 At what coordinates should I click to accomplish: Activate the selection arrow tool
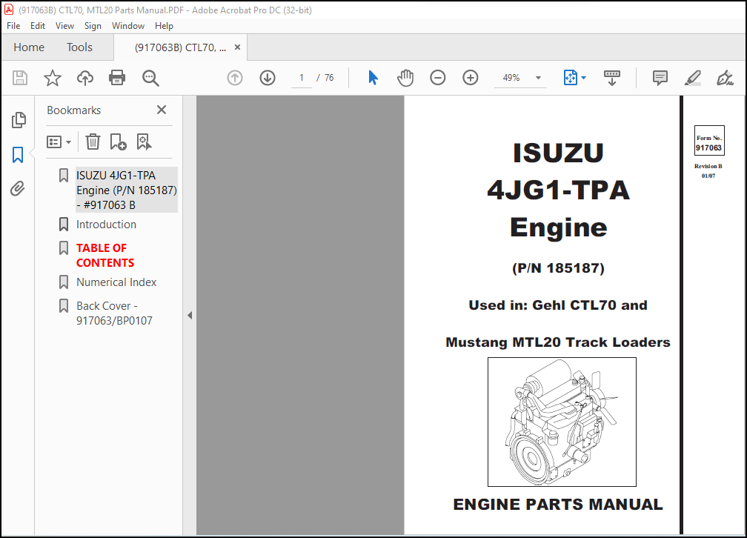pyautogui.click(x=373, y=78)
